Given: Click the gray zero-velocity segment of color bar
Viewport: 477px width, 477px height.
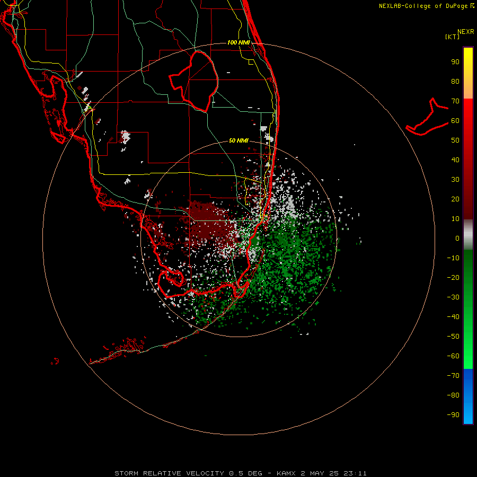Looking at the screenshot, I should pos(468,235).
